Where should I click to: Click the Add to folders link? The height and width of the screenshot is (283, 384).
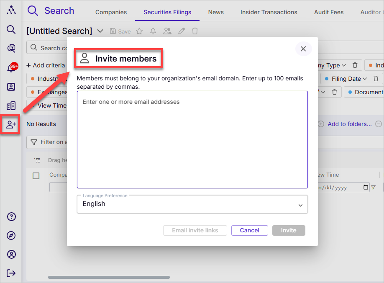(349, 124)
